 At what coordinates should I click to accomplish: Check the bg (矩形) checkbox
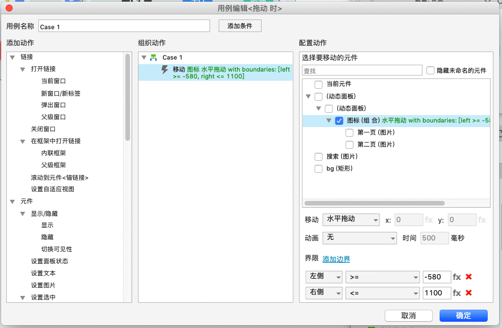coord(319,168)
